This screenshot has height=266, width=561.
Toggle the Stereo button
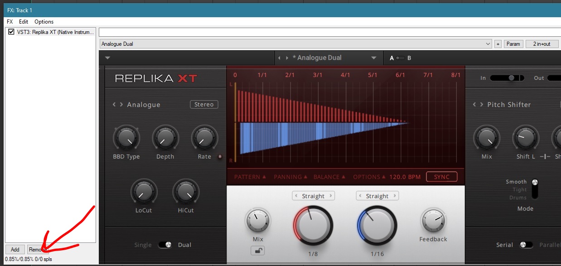click(204, 105)
